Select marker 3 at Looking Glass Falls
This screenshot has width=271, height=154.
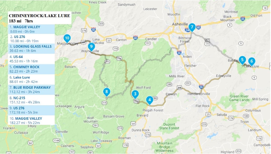pyautogui.click(x=135, y=95)
